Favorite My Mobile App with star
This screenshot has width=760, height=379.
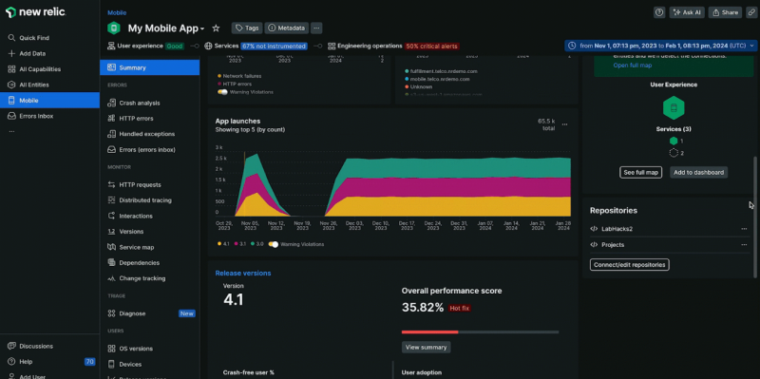[x=217, y=28]
